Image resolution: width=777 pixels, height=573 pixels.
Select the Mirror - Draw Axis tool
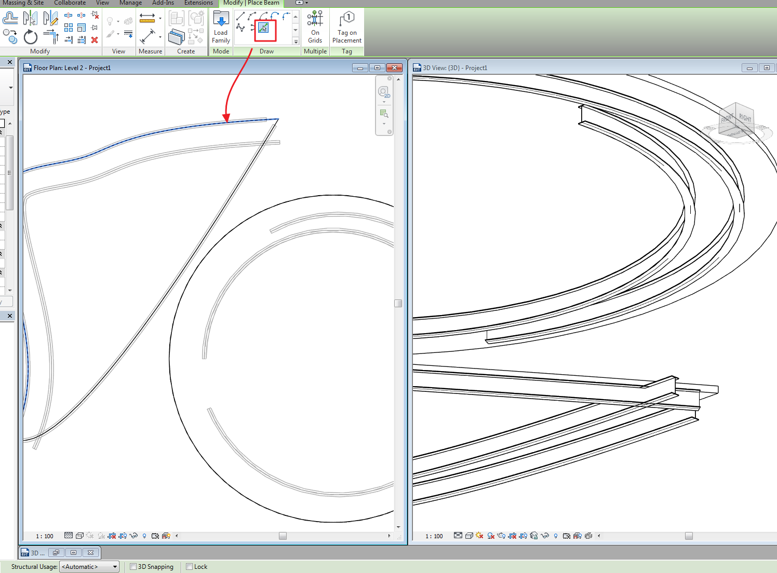pos(50,18)
